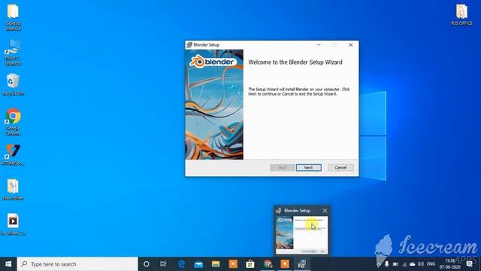Launch Microsoft Edge from the taskbar
The height and width of the screenshot is (271, 481).
tap(182, 264)
